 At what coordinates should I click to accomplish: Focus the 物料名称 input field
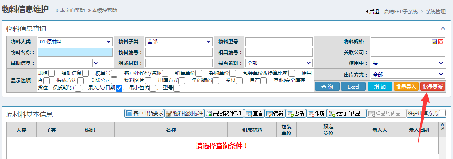coord(75,53)
